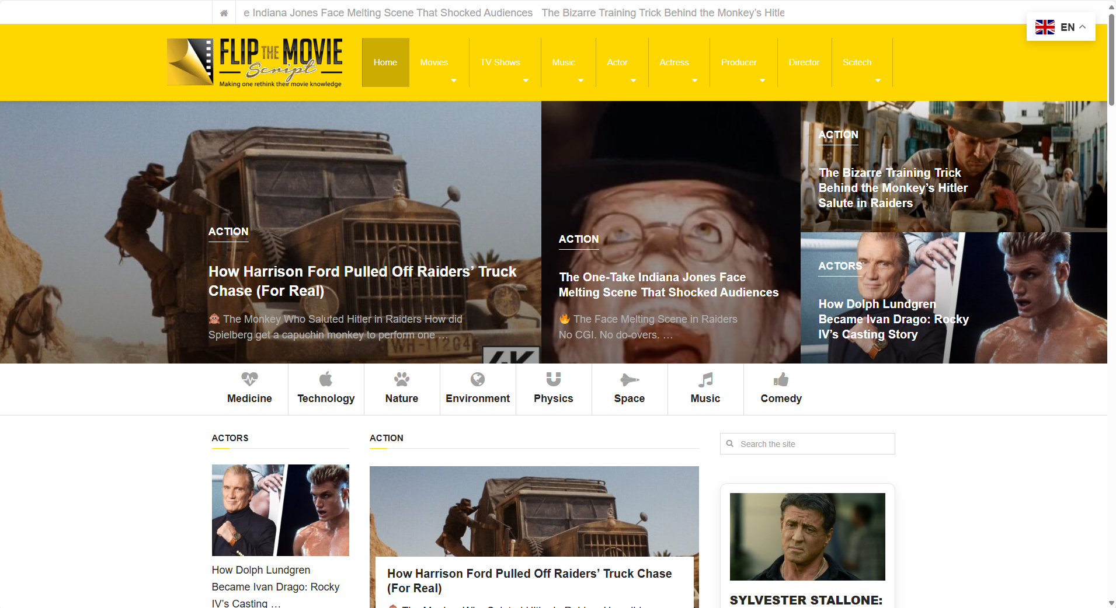Open hero Dolph Lundgren Ivan Drago article
The image size is (1116, 608).
894,319
